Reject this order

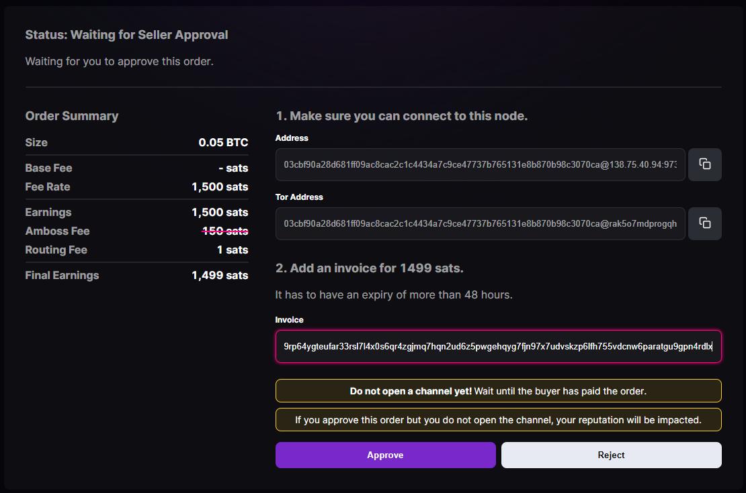(611, 455)
